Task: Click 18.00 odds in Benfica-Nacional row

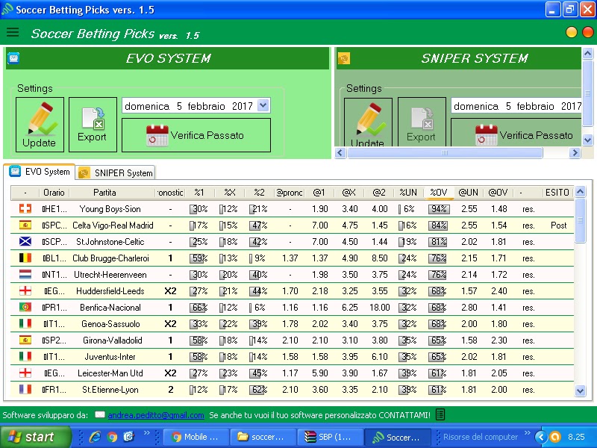Action: [379, 307]
